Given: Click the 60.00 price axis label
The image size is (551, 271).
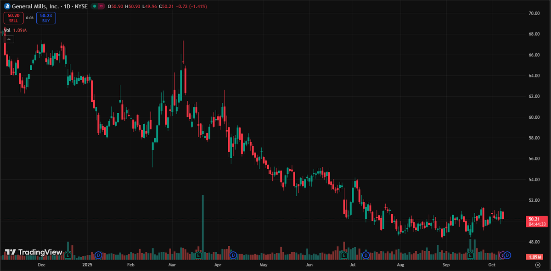Looking at the screenshot, I should tap(534, 117).
